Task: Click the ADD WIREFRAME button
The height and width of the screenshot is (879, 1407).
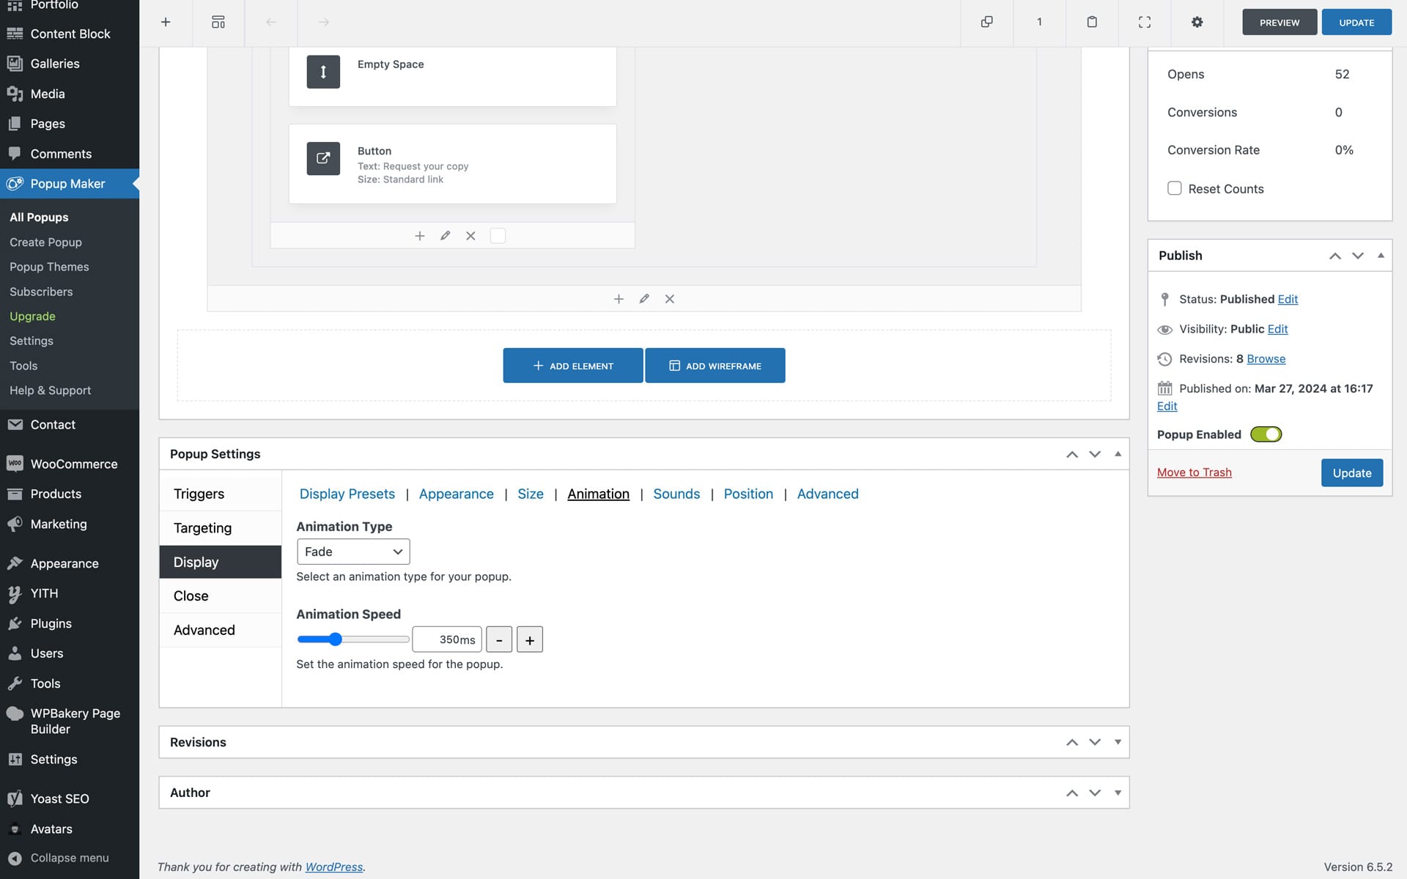Action: coord(714,366)
